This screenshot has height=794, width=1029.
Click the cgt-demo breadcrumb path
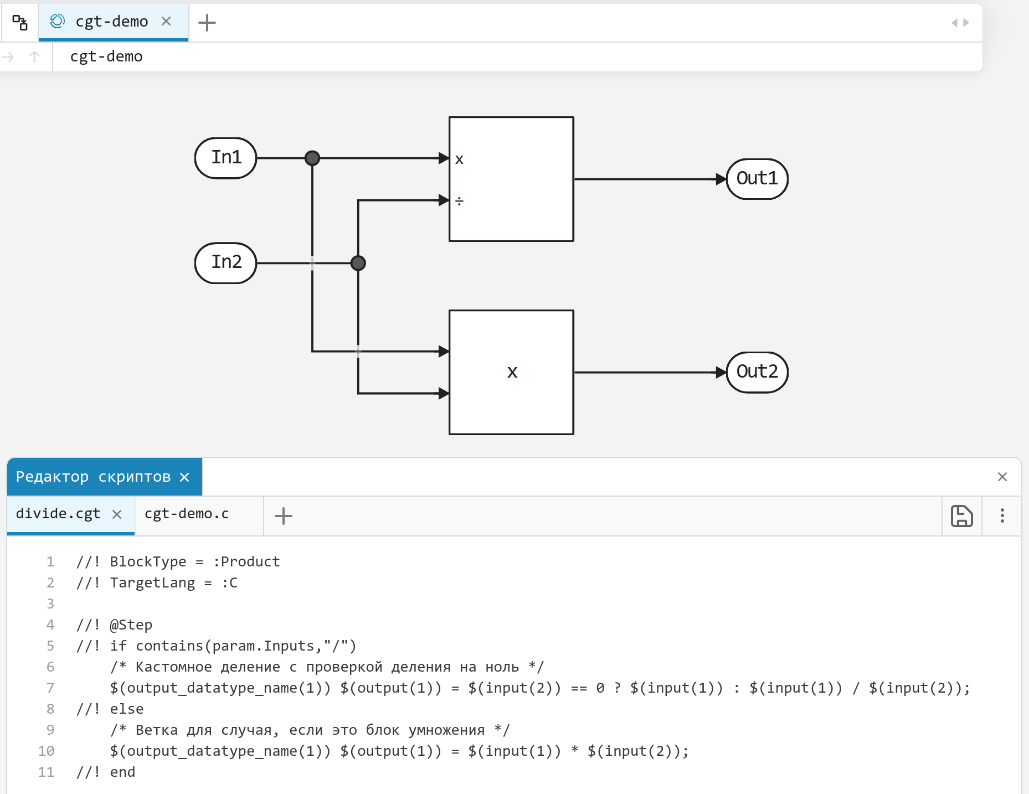(x=106, y=56)
